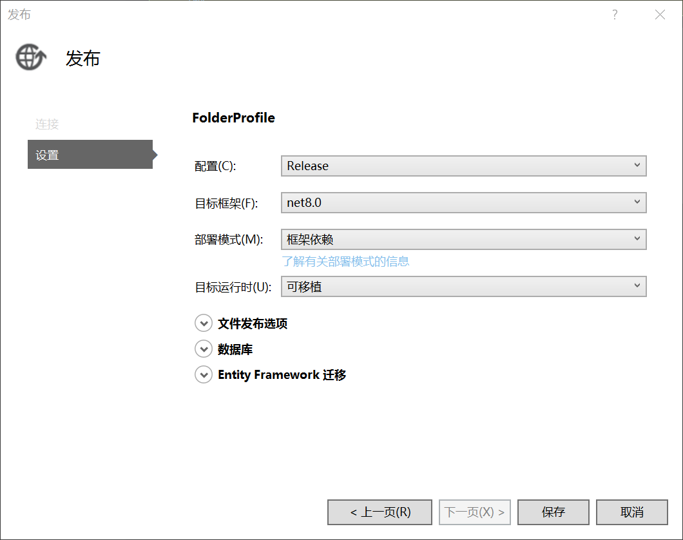Click the 部署模式(M): label
The image size is (683, 540).
[229, 240]
